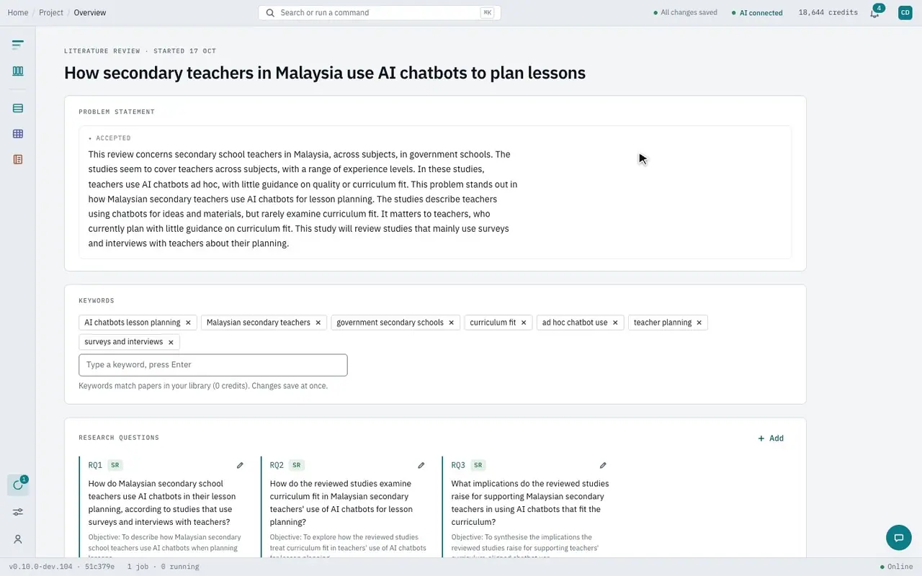This screenshot has width=922, height=576.
Task: Click the 'Online' status indicator
Action: (897, 567)
